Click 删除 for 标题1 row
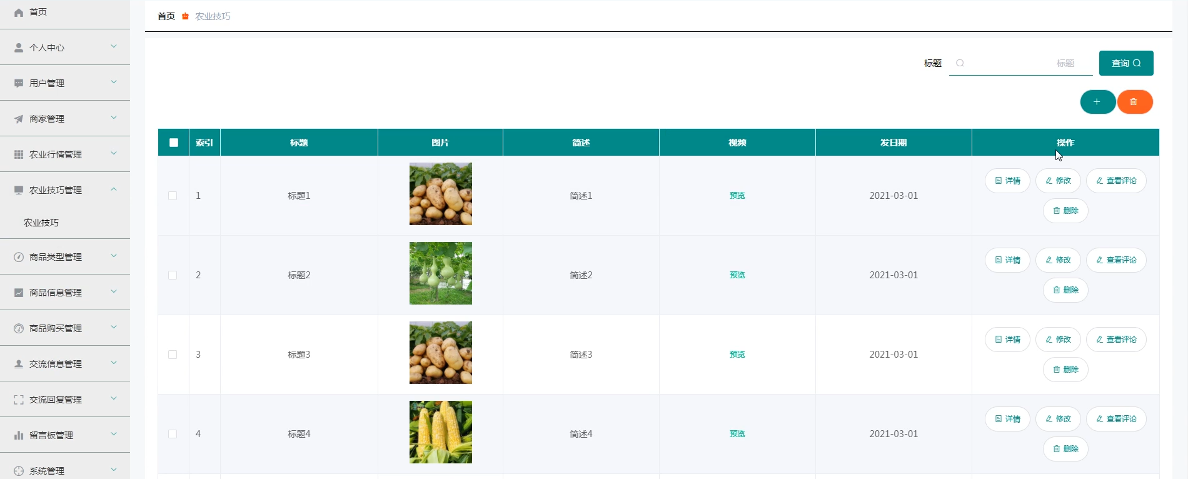Screen dimensions: 1188x479 point(1065,211)
